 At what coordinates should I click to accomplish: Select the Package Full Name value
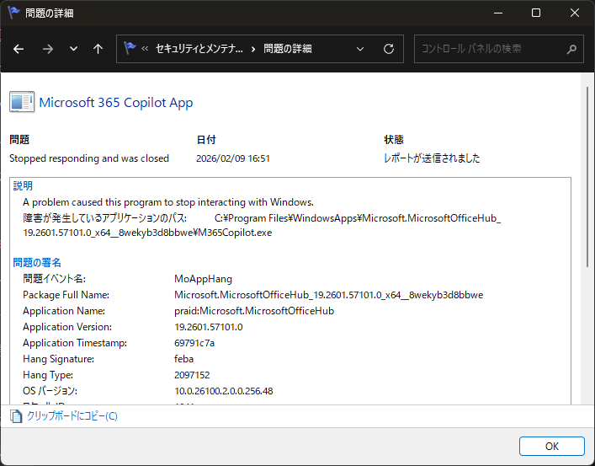(x=328, y=295)
